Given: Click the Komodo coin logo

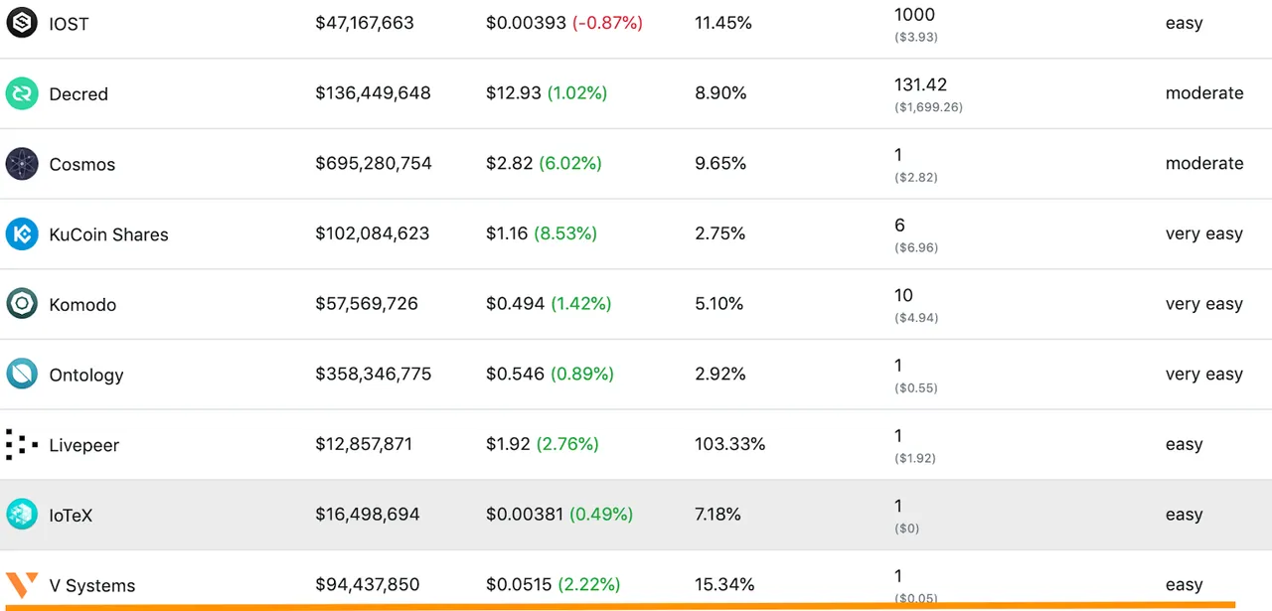Looking at the screenshot, I should (x=22, y=304).
